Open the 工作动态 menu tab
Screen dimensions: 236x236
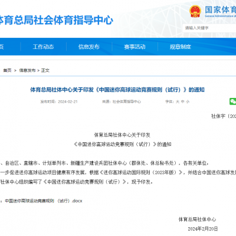43,47
